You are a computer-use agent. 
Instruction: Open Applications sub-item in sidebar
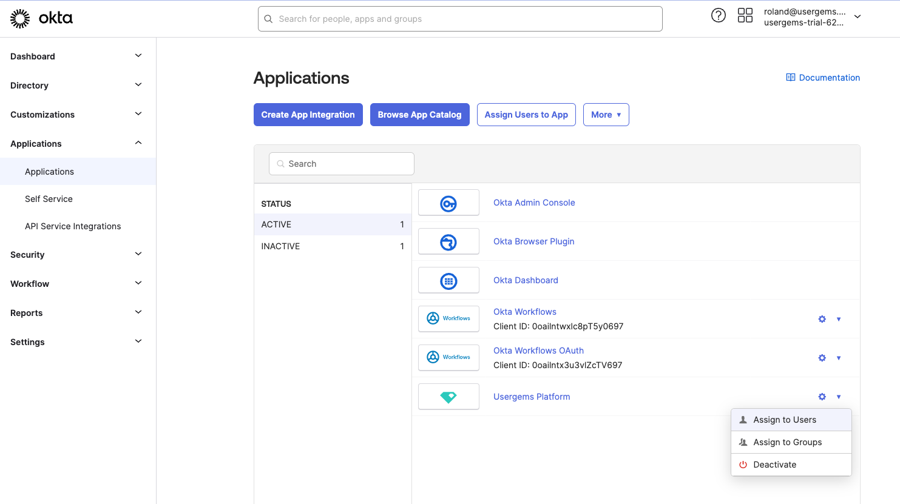(78, 172)
